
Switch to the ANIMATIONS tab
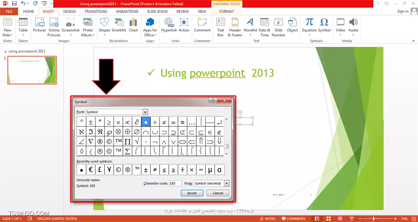point(127,11)
